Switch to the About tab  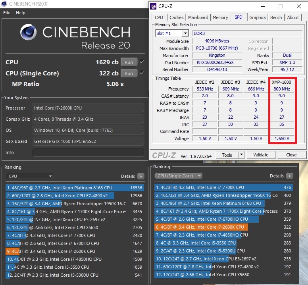tap(293, 17)
